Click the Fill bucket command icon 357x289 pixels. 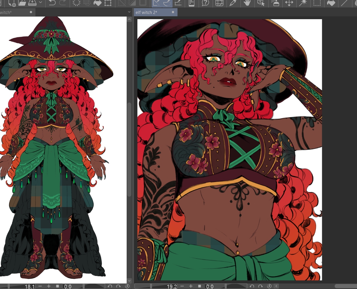(98, 3)
